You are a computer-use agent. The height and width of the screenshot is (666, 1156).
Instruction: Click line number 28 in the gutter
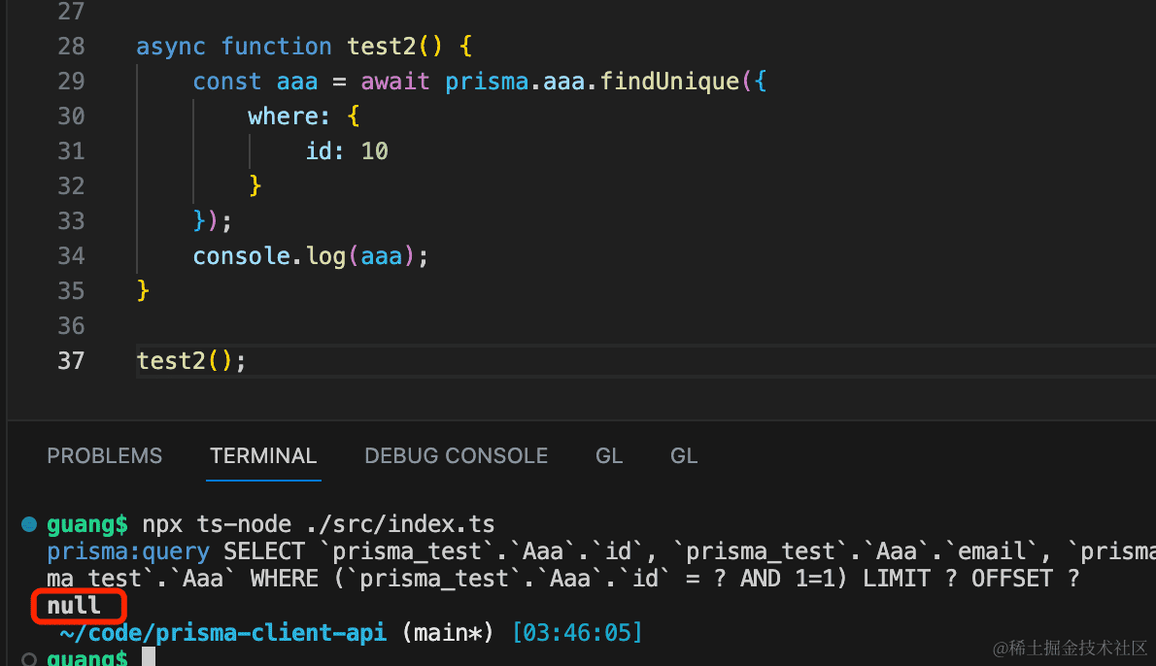71,47
